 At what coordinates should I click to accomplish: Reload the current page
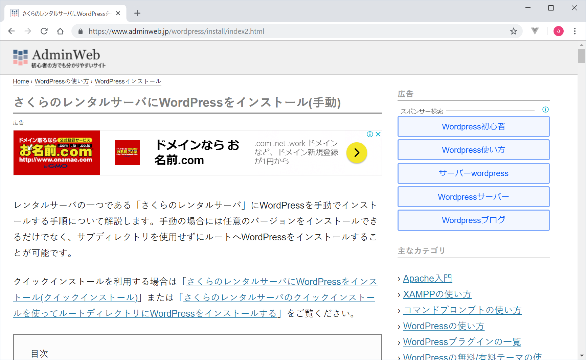tap(44, 31)
